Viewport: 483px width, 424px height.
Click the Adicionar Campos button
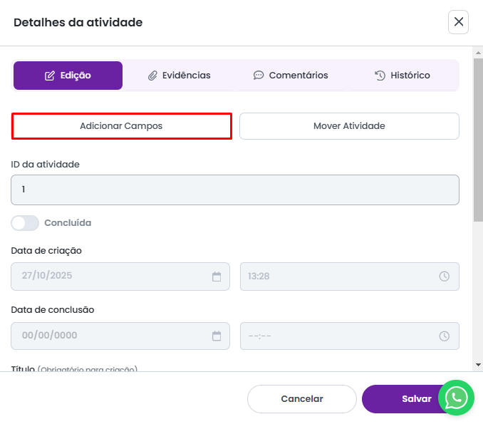pyautogui.click(x=121, y=126)
